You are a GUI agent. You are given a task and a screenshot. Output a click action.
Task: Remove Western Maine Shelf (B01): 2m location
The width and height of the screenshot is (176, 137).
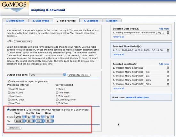(x=168, y=76)
